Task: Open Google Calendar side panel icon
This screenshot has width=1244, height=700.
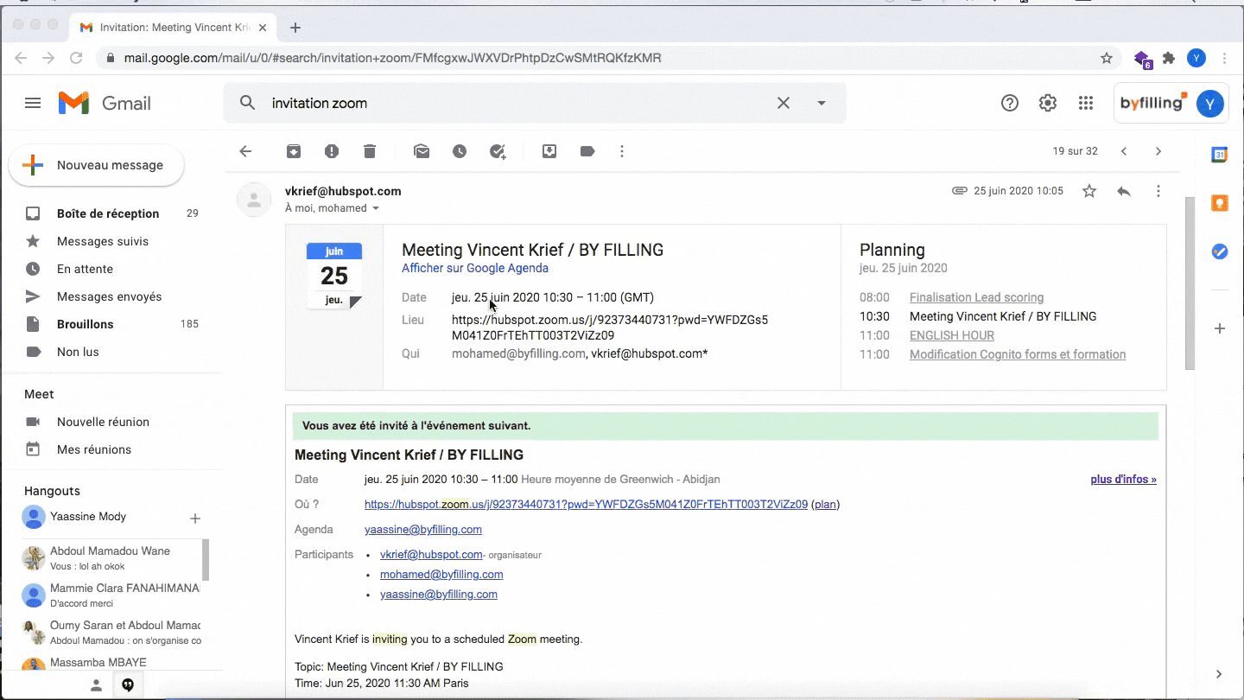Action: click(1220, 155)
